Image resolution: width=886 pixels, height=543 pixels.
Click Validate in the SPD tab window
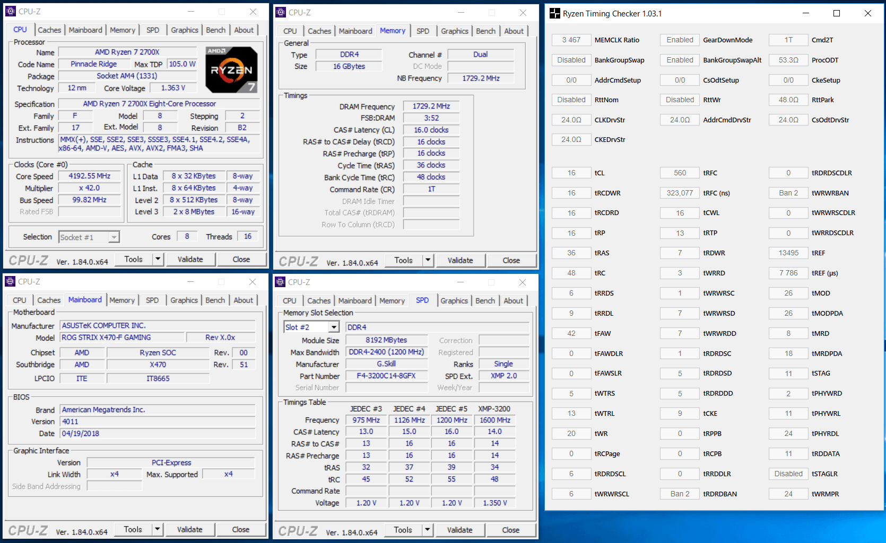pyautogui.click(x=460, y=530)
